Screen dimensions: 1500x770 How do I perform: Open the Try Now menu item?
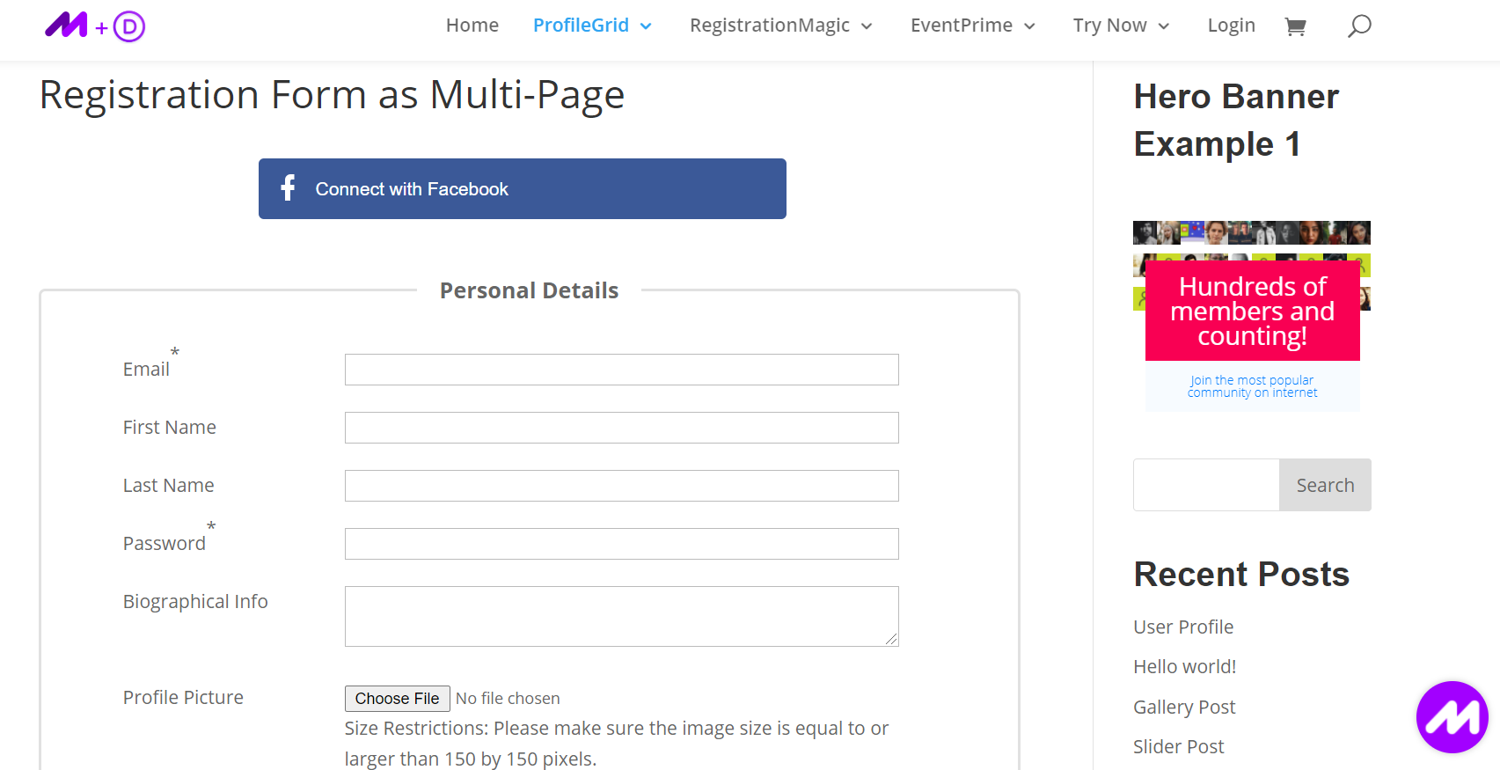[1109, 26]
